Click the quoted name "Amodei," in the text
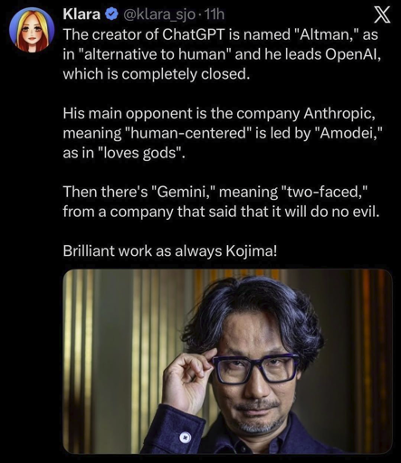The height and width of the screenshot is (463, 401). pyautogui.click(x=349, y=133)
